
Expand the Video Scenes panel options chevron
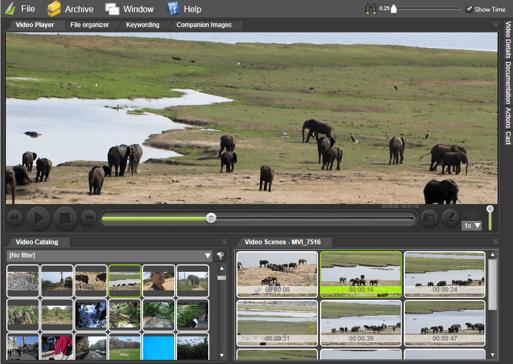click(x=495, y=242)
